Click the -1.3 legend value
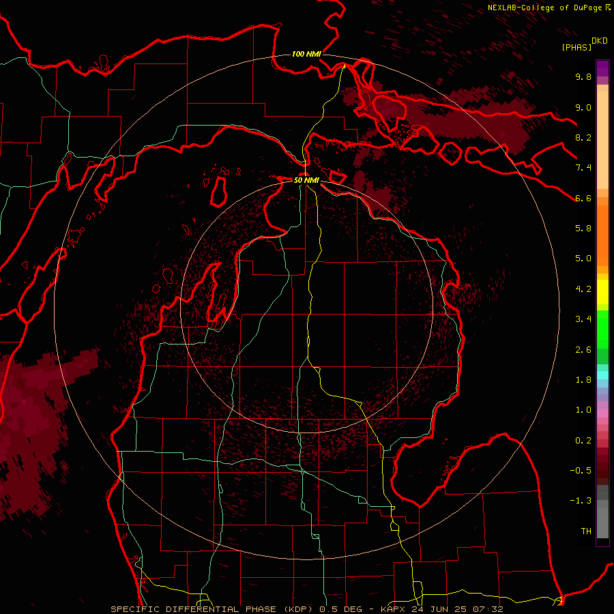 point(581,501)
